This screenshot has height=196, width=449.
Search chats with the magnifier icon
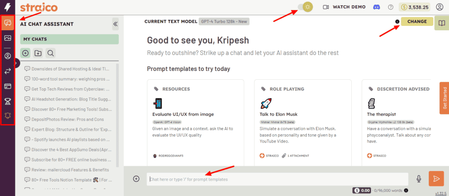pyautogui.click(x=50, y=53)
